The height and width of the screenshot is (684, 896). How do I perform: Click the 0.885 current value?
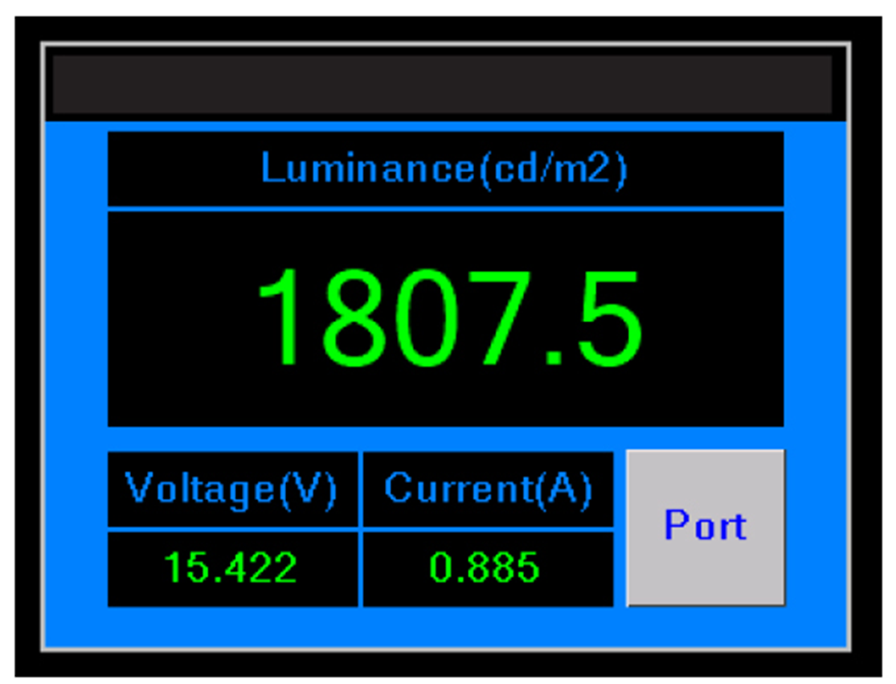[484, 568]
